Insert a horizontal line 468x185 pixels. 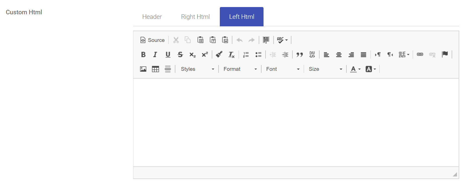(x=168, y=69)
